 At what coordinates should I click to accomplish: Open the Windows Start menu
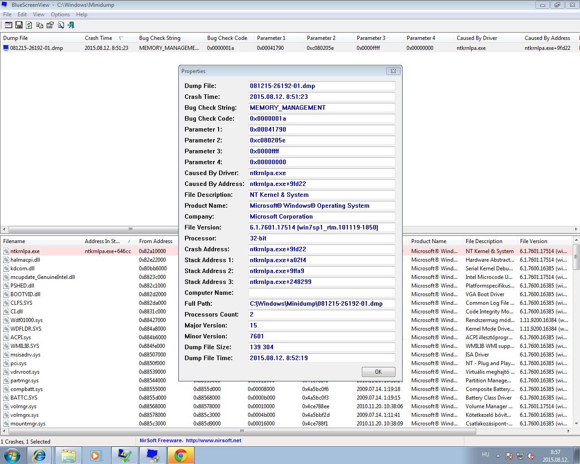coord(12,455)
